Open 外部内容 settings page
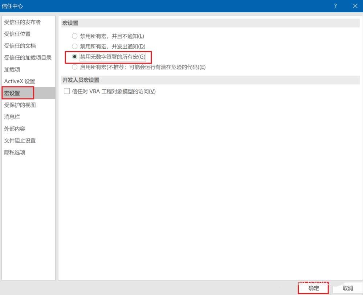The image size is (363, 295). point(15,129)
